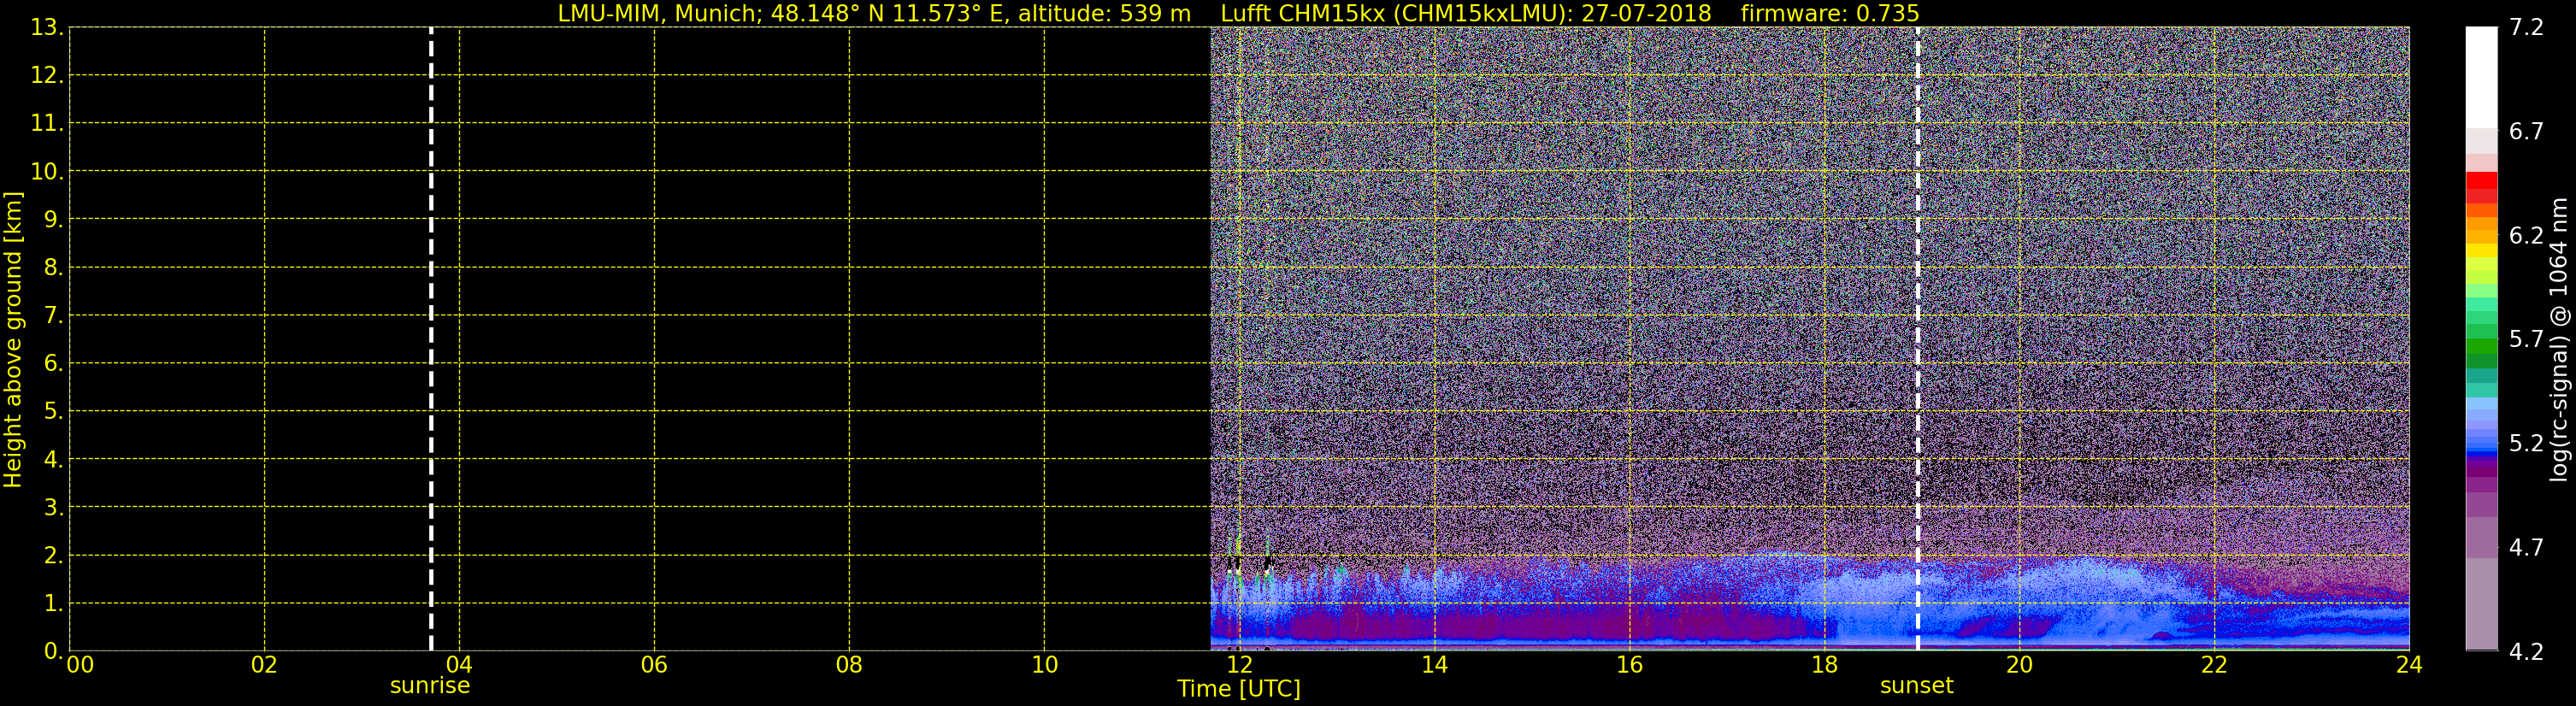This screenshot has height=706, width=2576.
Task: Click the white dashed sunset marker line
Action: point(1917,339)
